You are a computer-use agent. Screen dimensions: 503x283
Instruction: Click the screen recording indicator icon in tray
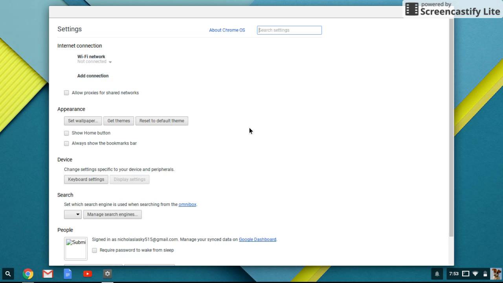[x=465, y=274]
